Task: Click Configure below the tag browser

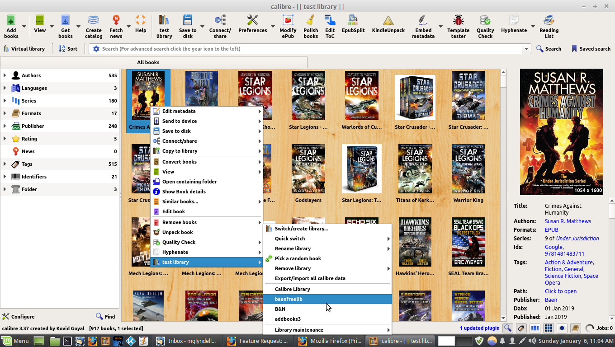Action: 19,317
